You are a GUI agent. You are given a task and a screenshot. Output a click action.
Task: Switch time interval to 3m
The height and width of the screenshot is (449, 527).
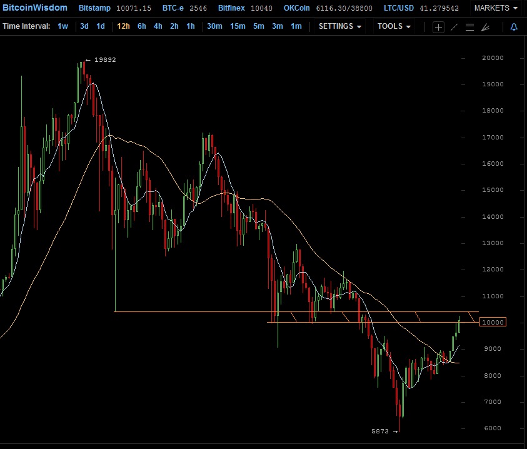[x=278, y=26]
